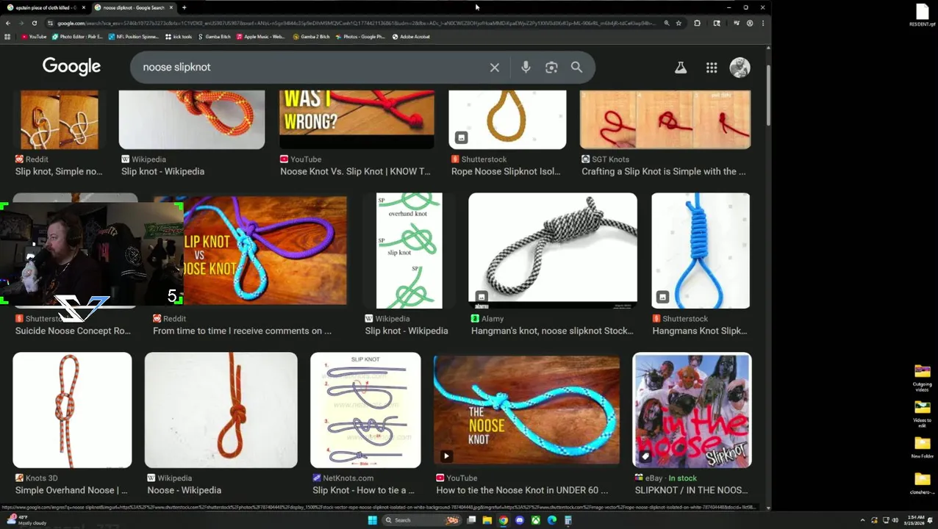The width and height of the screenshot is (938, 529).
Task: Go back in Chrome history
Action: tap(8, 24)
